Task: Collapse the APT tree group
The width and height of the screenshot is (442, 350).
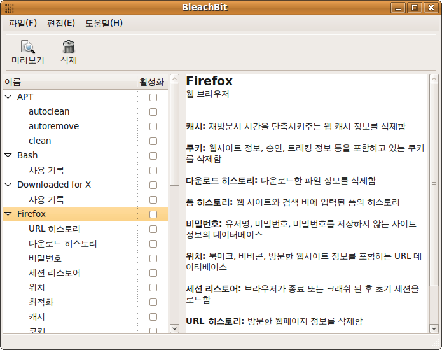Action: pos(8,97)
